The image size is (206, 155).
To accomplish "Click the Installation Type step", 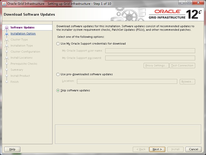I will click(22, 46).
